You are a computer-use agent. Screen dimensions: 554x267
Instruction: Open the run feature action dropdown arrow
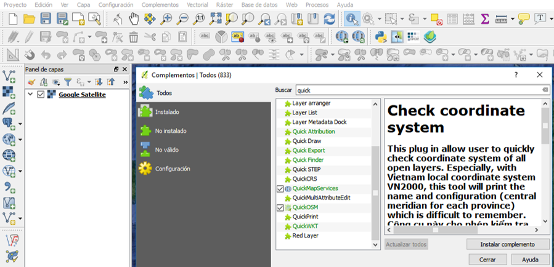coord(379,18)
